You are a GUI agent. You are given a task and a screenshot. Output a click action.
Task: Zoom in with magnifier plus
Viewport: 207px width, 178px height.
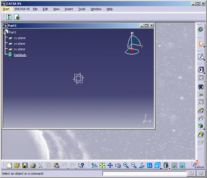tap(126, 165)
